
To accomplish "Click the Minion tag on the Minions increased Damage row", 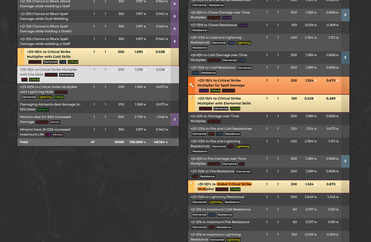I will pyautogui.click(x=55, y=122).
